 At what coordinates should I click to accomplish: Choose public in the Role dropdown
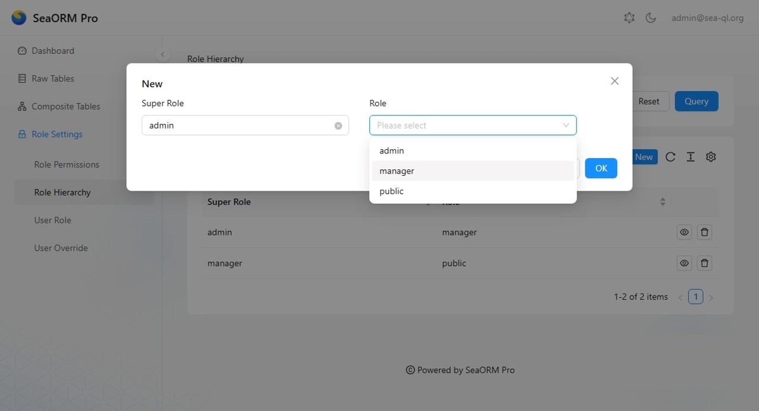pos(391,191)
